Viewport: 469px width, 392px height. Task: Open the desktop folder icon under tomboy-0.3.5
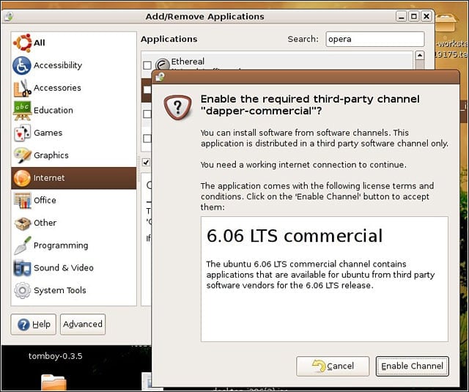(x=53, y=382)
